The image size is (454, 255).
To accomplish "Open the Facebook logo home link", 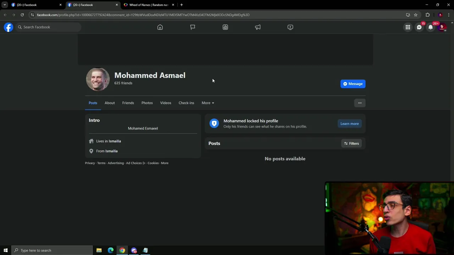I will [9, 27].
